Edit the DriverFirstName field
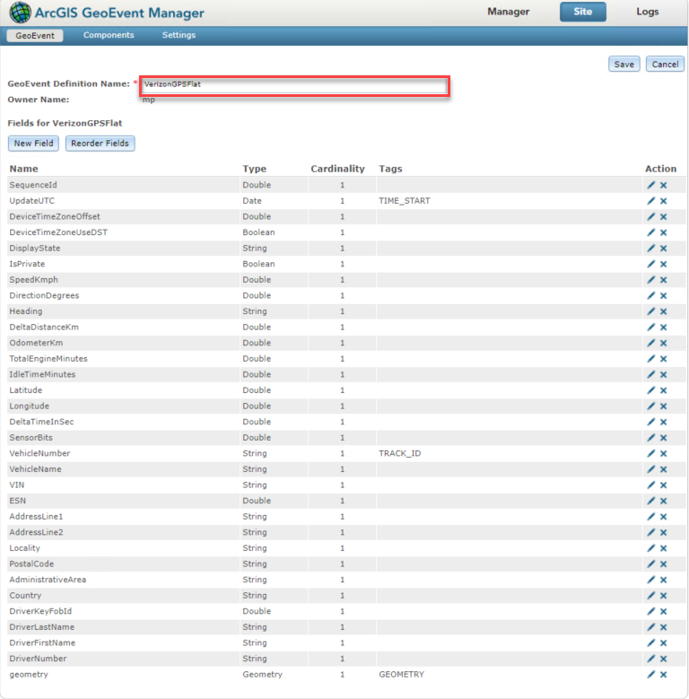This screenshot has width=689, height=699. (651, 642)
